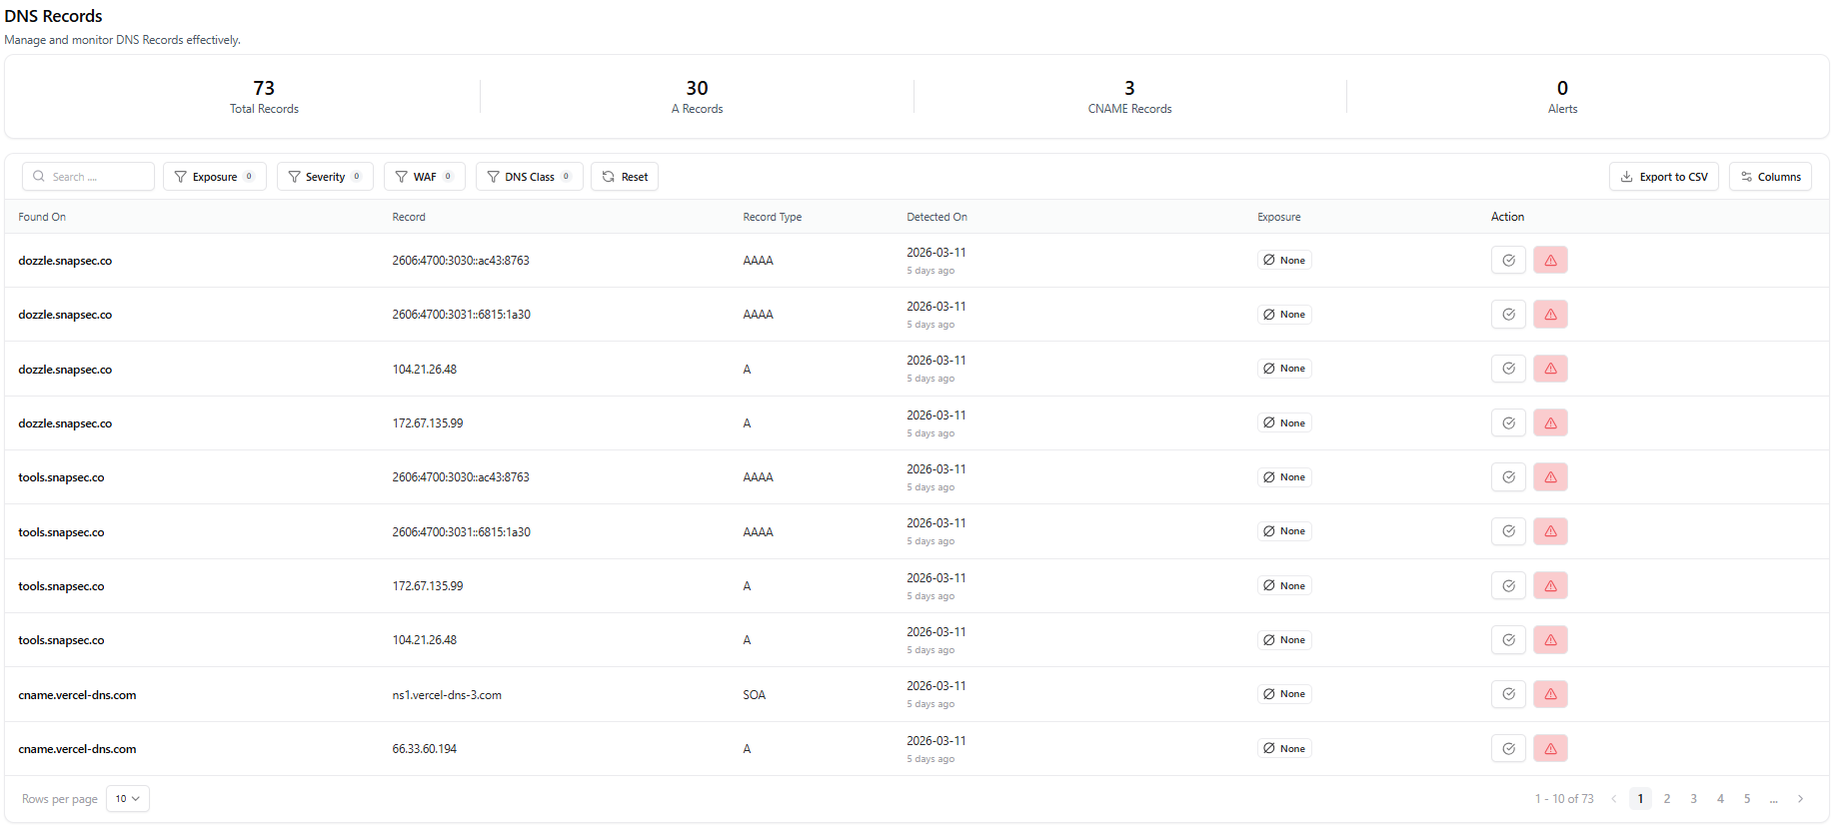Click cname.vercel-dns.com in 66.33.60.194 row
This screenshot has width=1834, height=827.
(x=77, y=749)
